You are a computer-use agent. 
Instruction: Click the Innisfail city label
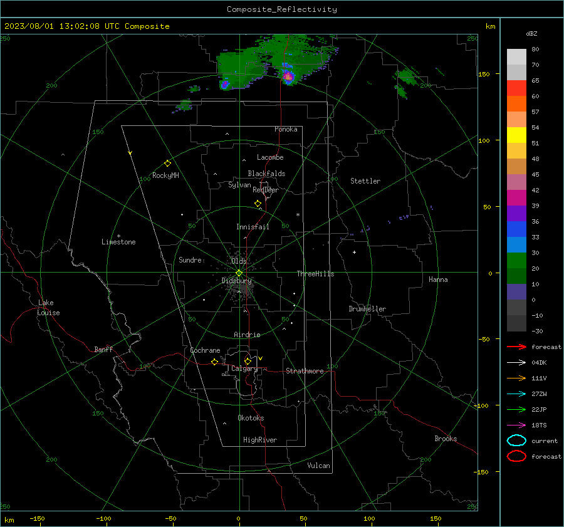coord(253,227)
